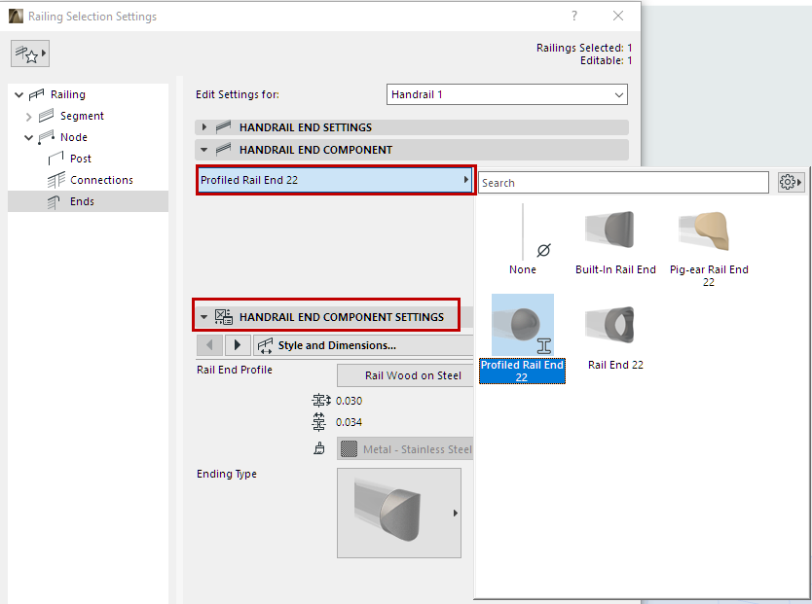
Task: Click the rail end width dimension icon
Action: click(320, 401)
